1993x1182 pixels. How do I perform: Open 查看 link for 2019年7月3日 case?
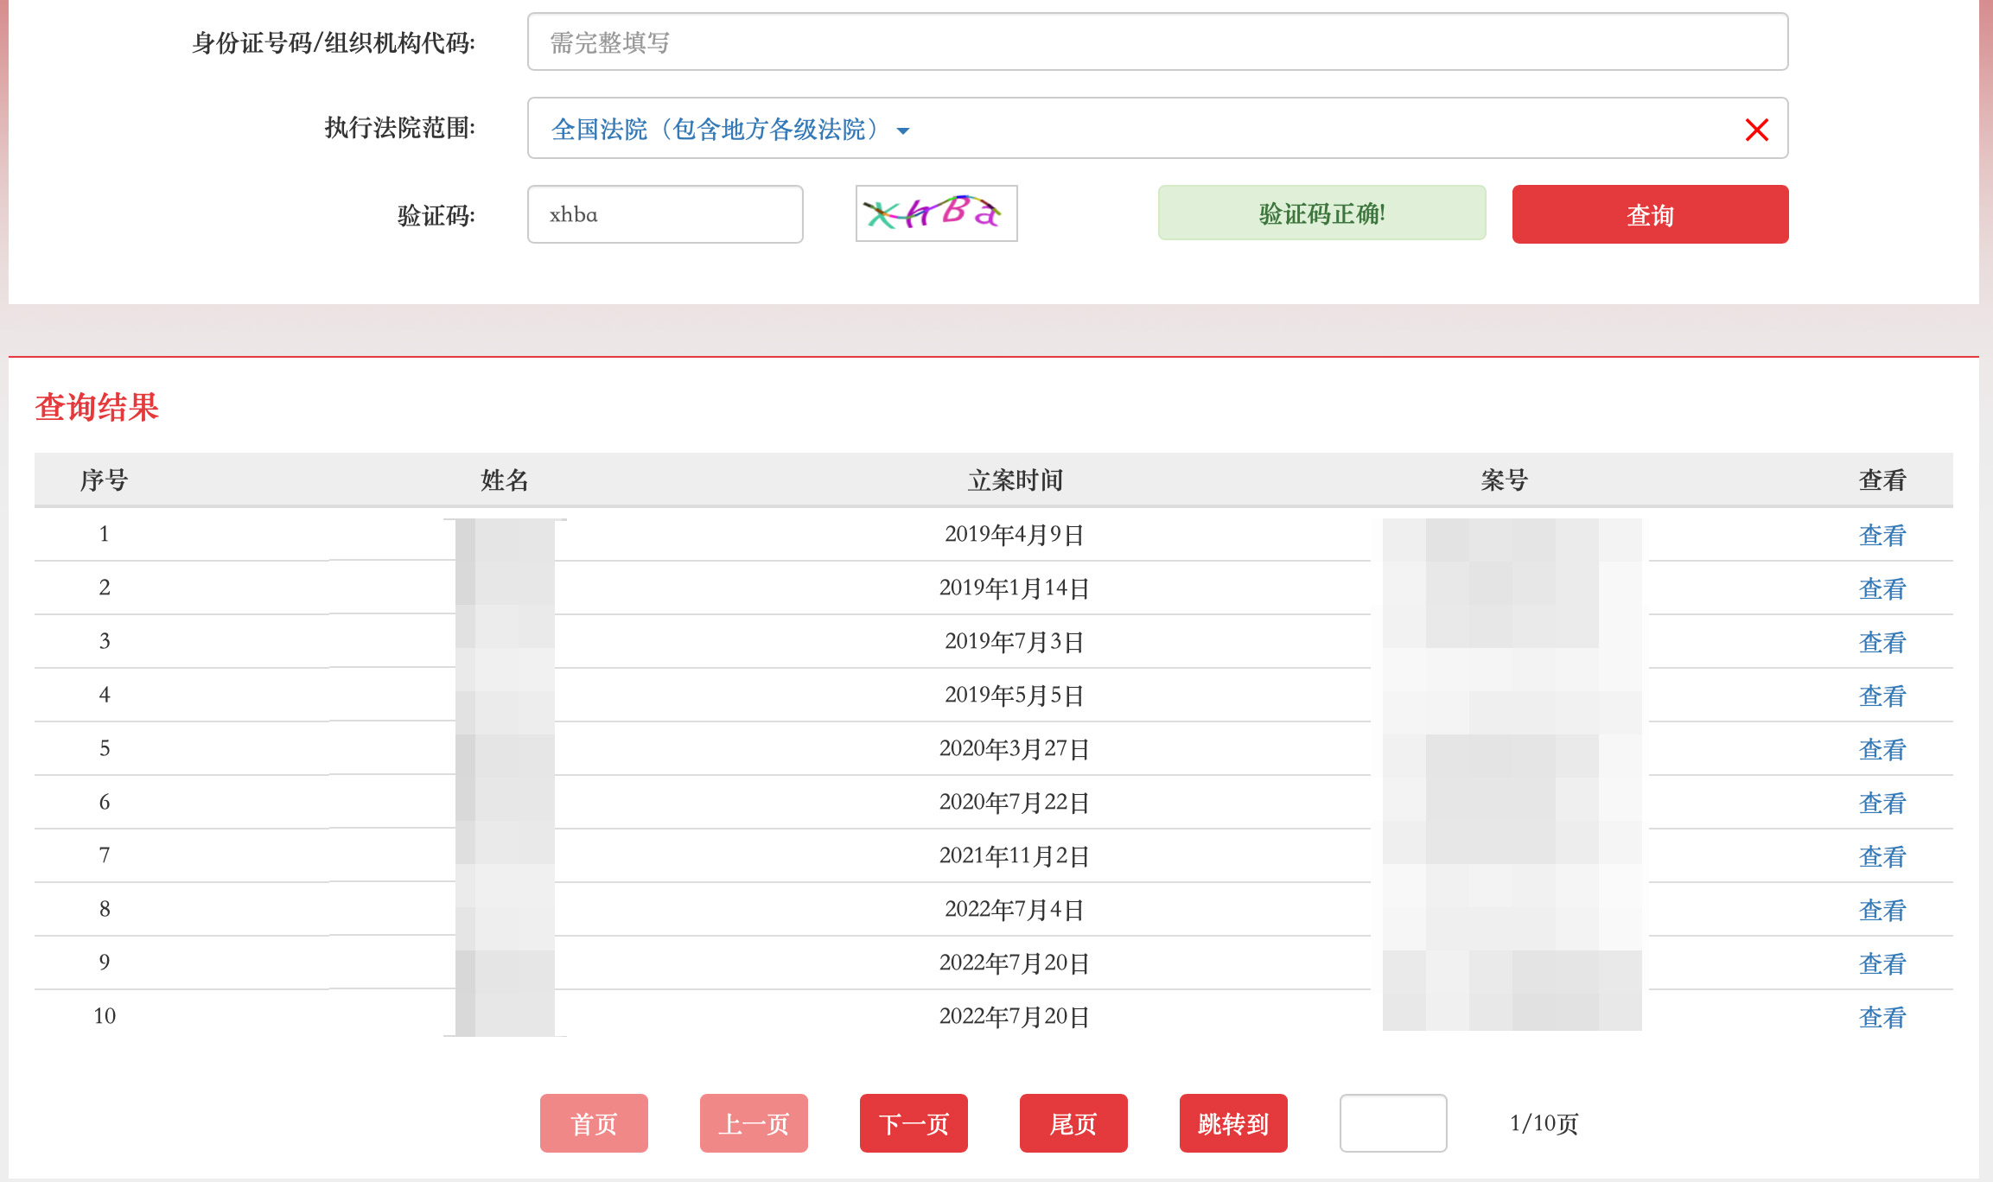click(x=1882, y=643)
